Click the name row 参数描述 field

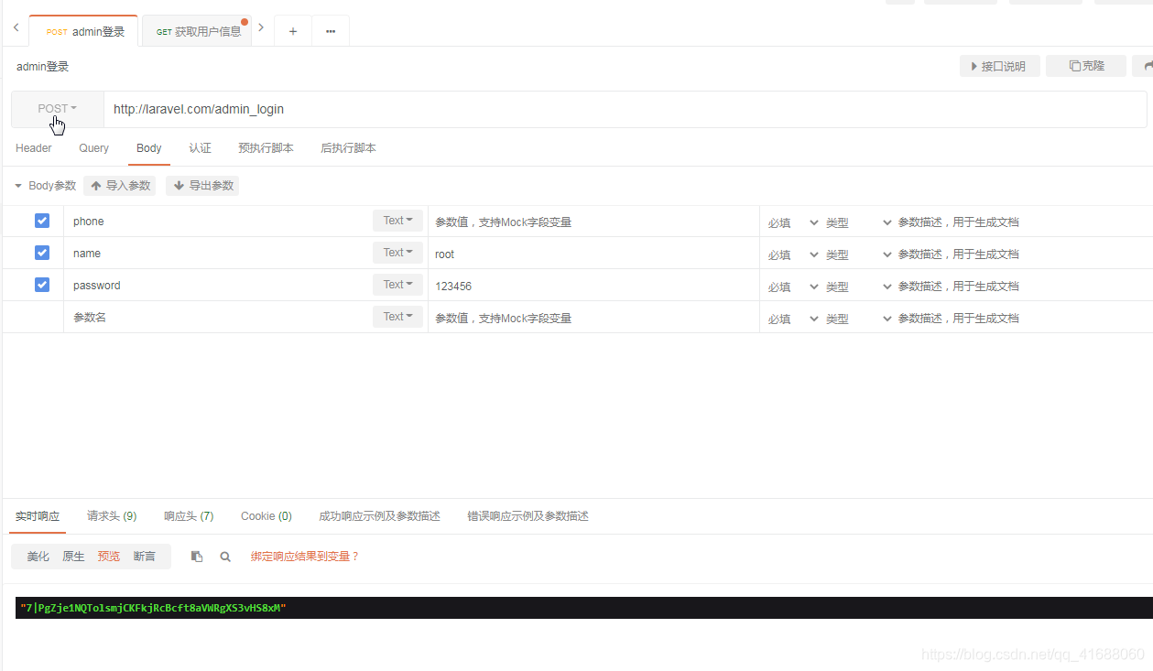click(1024, 254)
